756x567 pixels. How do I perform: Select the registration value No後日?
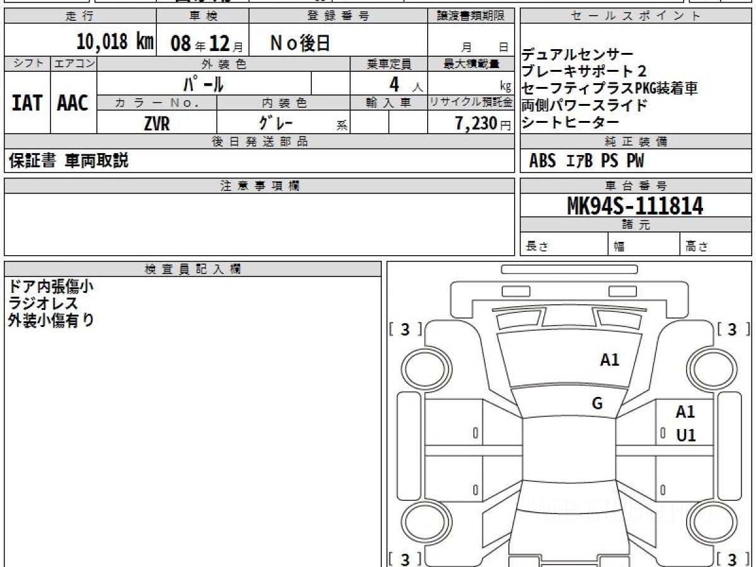pyautogui.click(x=300, y=43)
